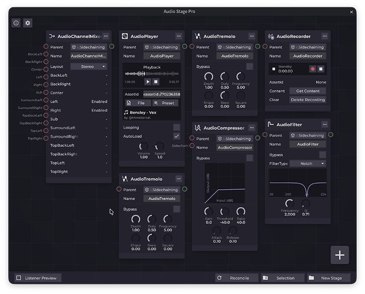Stop recording in AudioRecorder
365x294 pixels.
(x=321, y=69)
